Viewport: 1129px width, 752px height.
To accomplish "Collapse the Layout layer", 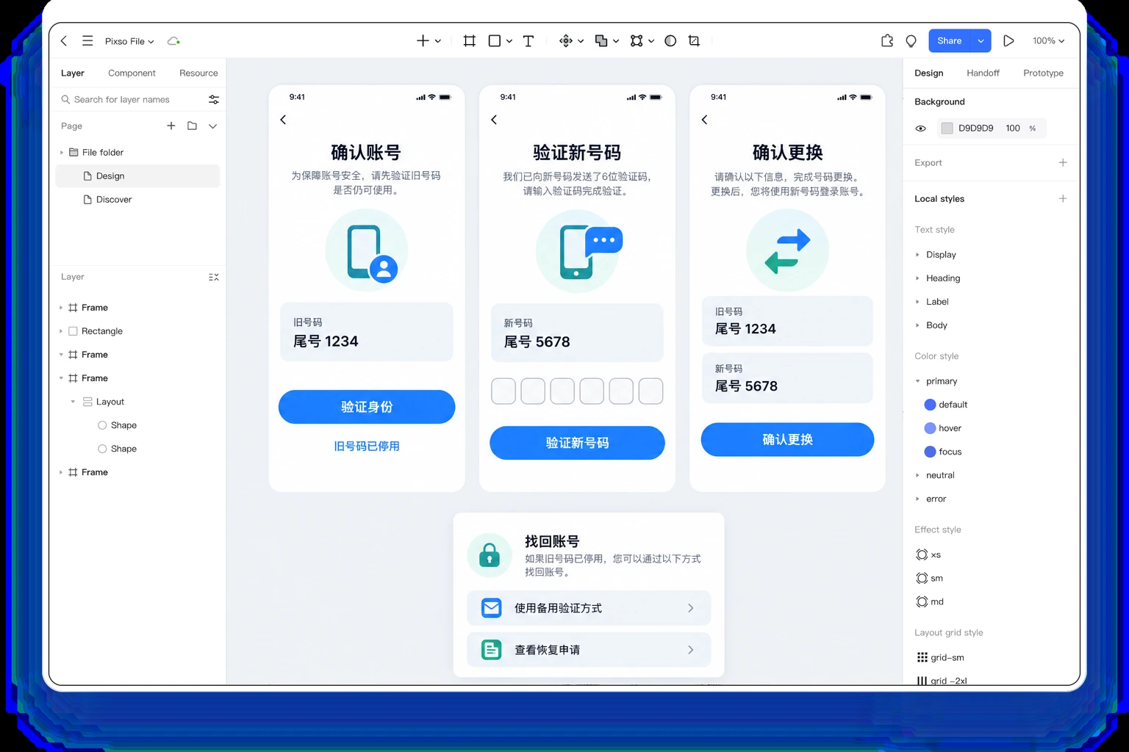I will coord(73,402).
